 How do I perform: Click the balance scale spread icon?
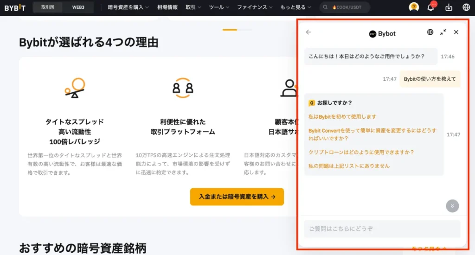click(x=75, y=88)
